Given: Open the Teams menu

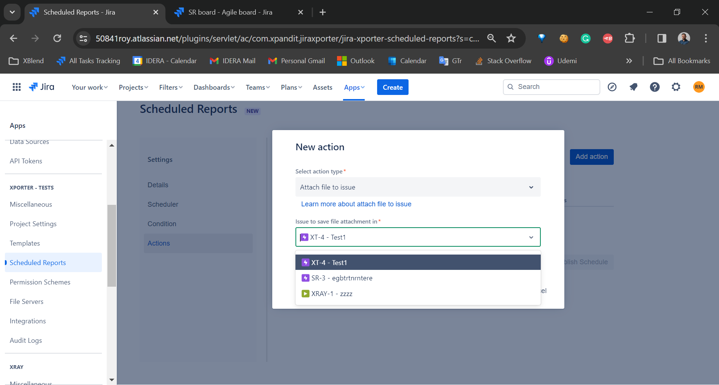Looking at the screenshot, I should coord(257,87).
